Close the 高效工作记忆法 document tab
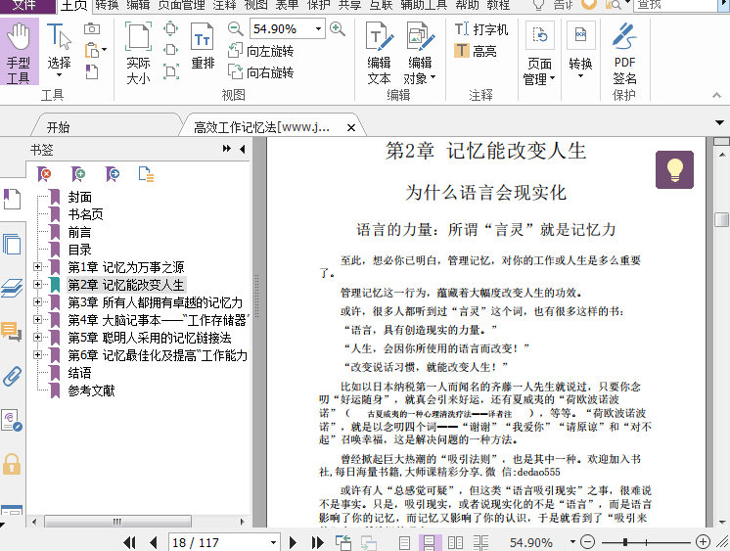The height and width of the screenshot is (551, 730). pyautogui.click(x=351, y=127)
